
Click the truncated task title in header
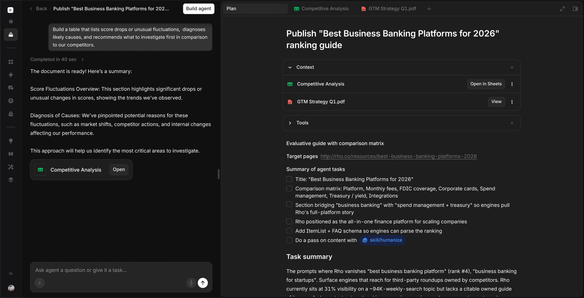coord(111,9)
